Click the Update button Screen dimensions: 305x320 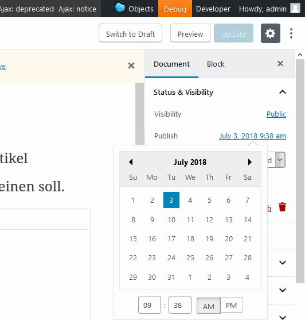click(x=233, y=33)
